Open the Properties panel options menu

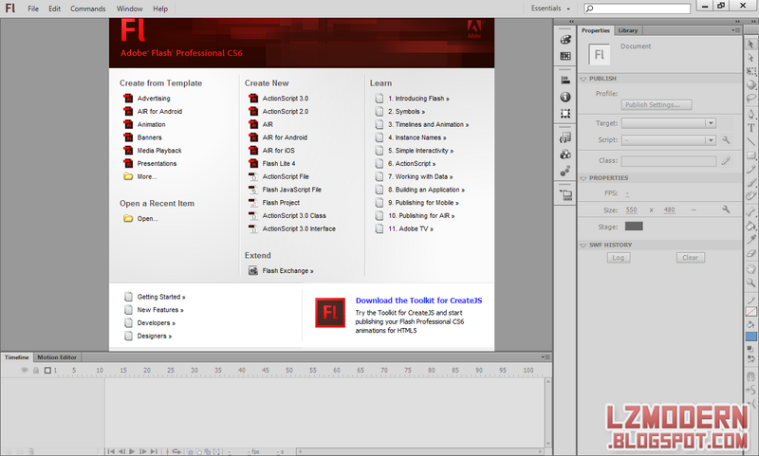pyautogui.click(x=736, y=30)
